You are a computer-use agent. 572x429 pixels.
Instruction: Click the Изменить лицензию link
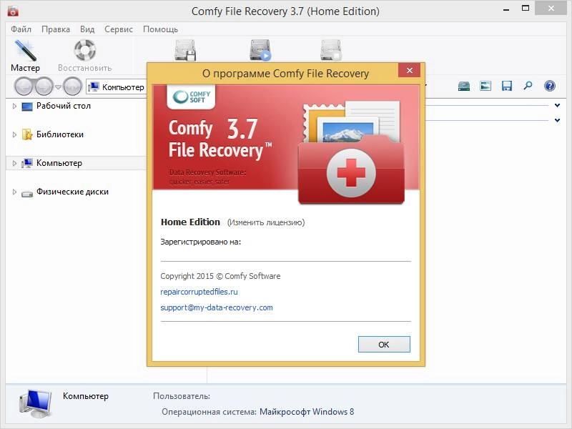266,222
